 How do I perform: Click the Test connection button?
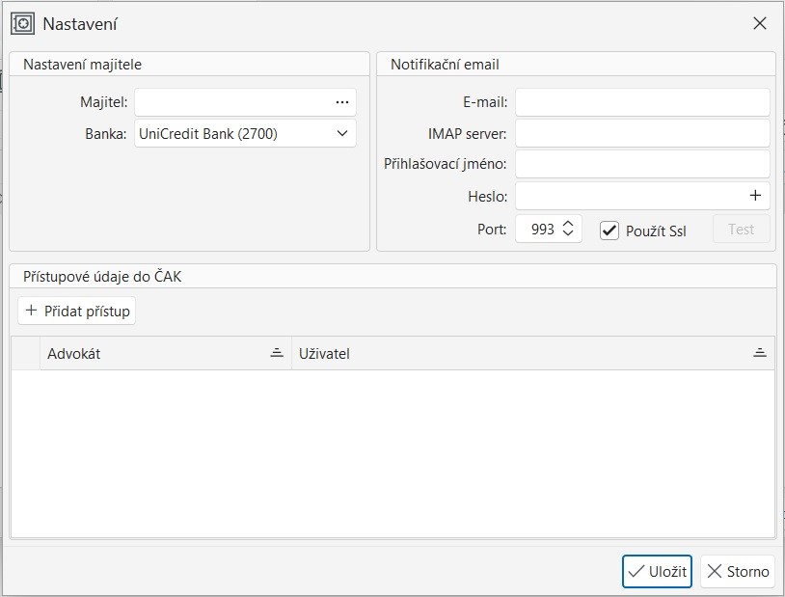tap(741, 230)
